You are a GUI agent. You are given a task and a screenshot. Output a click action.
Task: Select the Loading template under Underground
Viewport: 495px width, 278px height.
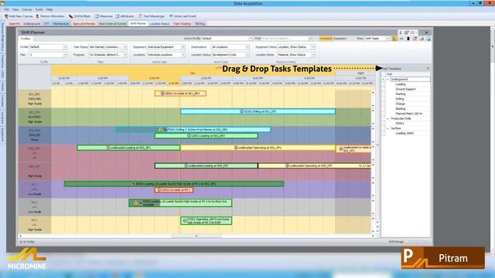click(401, 84)
